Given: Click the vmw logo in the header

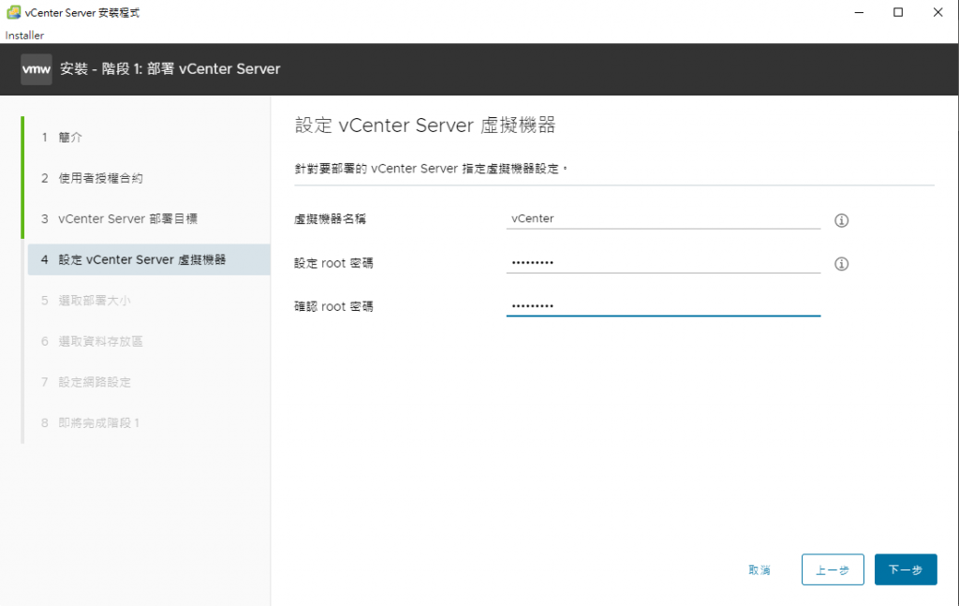Looking at the screenshot, I should tap(37, 69).
